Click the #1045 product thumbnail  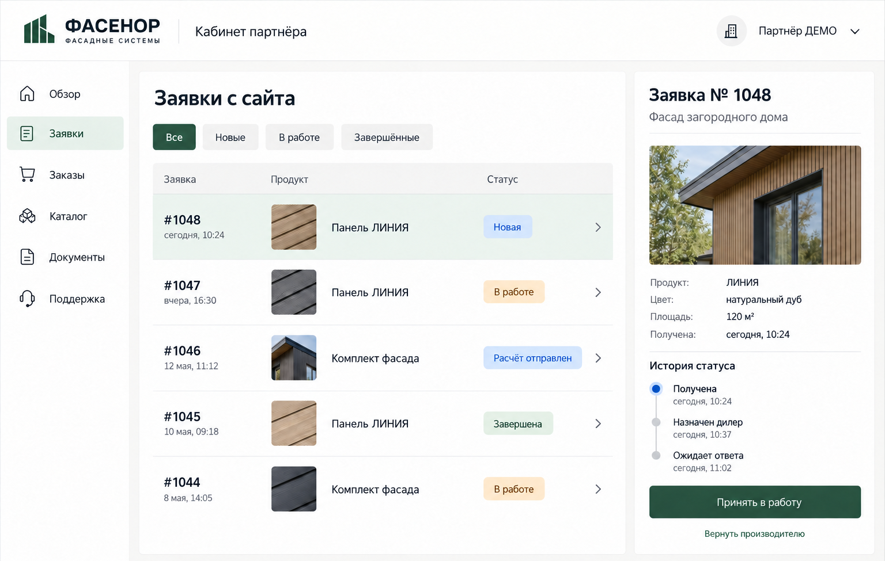(294, 423)
